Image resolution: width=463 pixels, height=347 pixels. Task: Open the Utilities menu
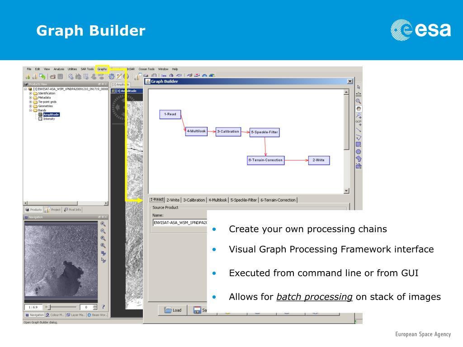tap(72, 69)
